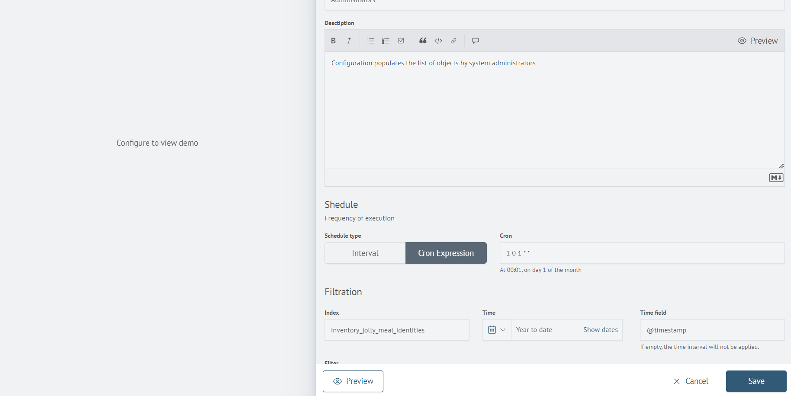Click the bottom Preview button
The height and width of the screenshot is (396, 791).
[353, 381]
